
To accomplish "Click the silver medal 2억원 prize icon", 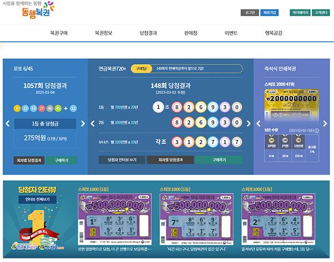I will tap(285, 140).
